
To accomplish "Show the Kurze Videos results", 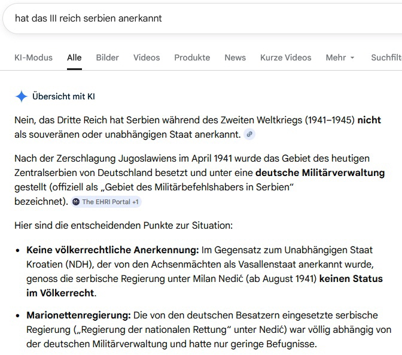I will pos(285,57).
